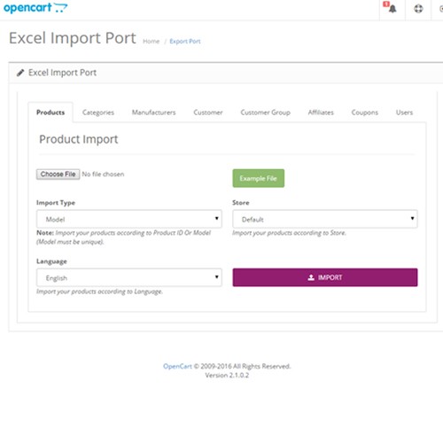Screen dimensions: 443x443
Task: Click the red notification badge
Action: 386,4
